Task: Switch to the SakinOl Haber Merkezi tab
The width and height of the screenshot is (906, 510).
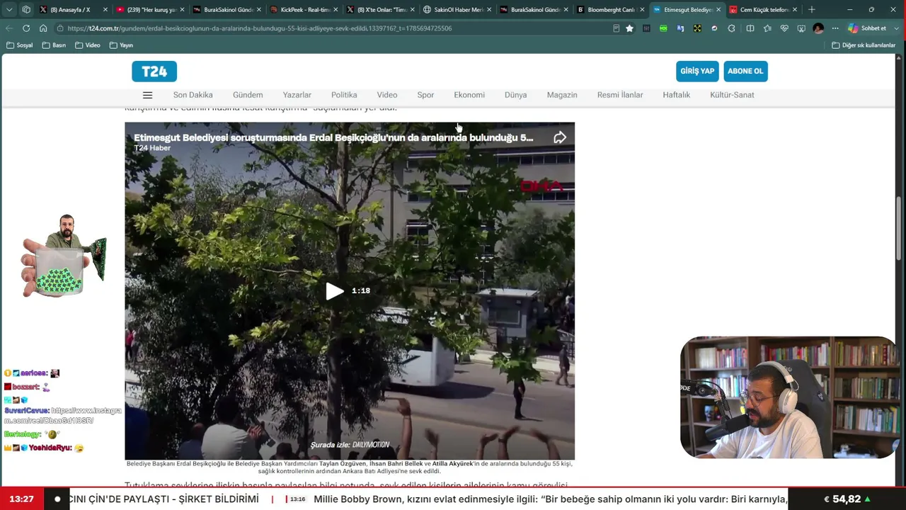Action: (x=457, y=10)
